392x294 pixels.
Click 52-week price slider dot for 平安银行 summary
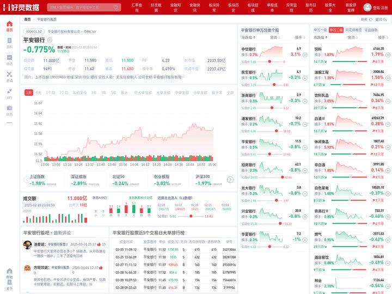[191, 216]
